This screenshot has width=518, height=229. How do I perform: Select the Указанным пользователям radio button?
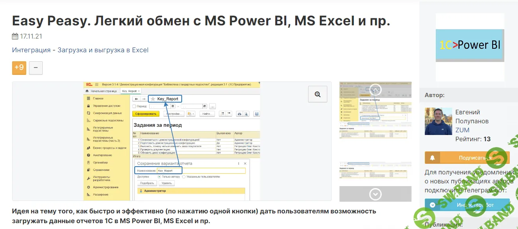tap(184, 176)
